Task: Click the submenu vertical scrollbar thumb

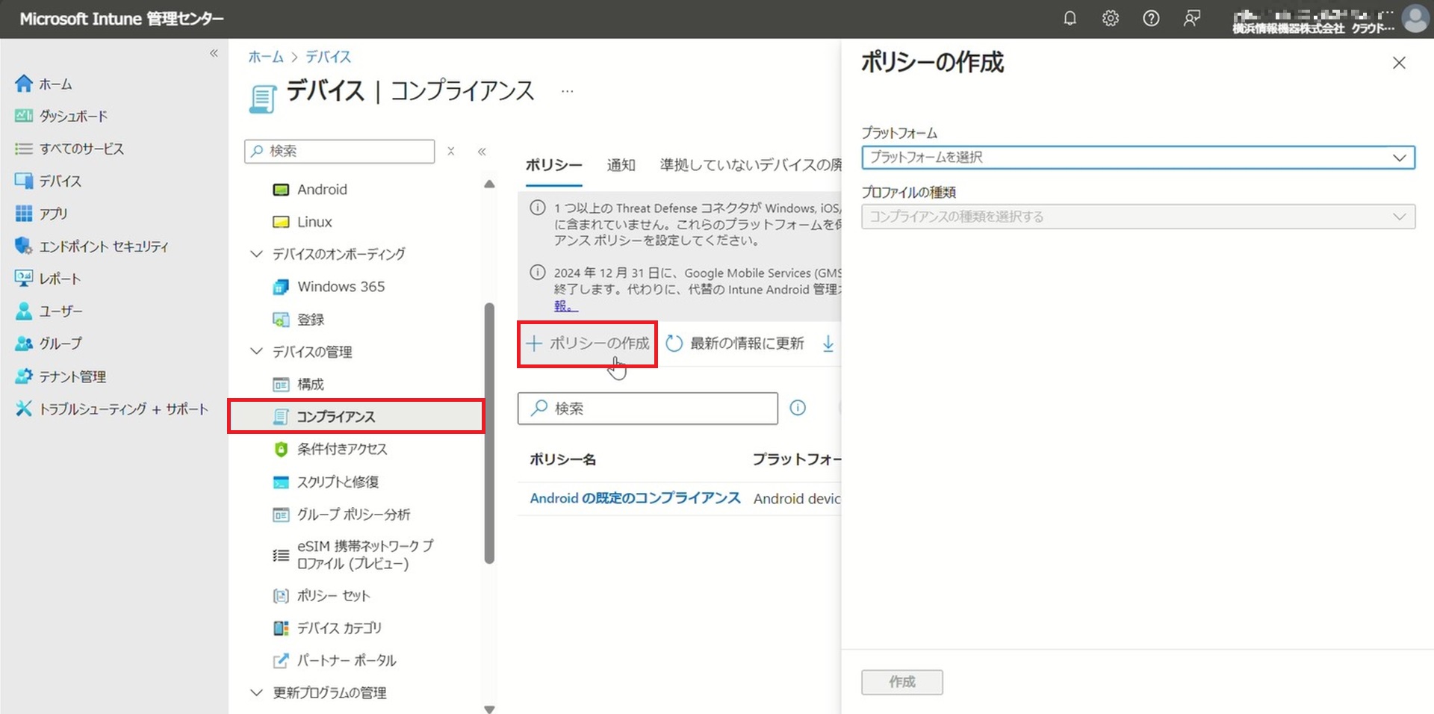Action: [x=489, y=433]
